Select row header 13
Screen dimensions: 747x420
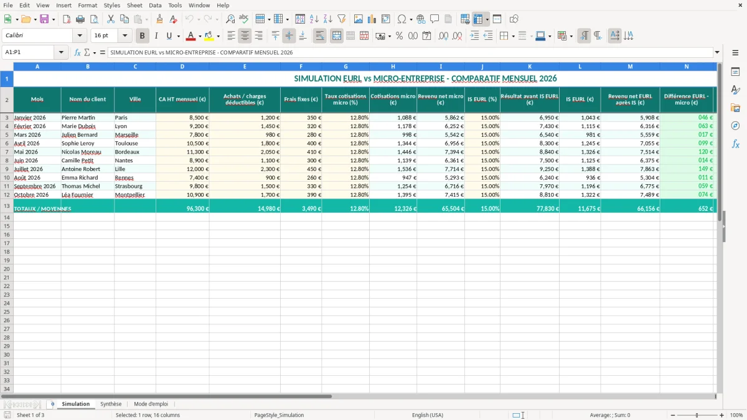[7, 206]
